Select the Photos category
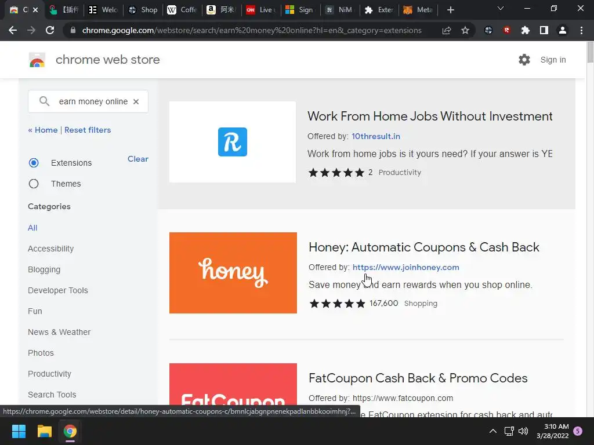The height and width of the screenshot is (445, 594). [x=41, y=353]
